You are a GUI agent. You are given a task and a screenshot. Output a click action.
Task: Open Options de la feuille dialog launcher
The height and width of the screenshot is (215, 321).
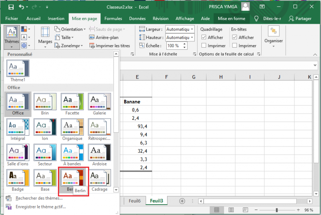(x=259, y=54)
